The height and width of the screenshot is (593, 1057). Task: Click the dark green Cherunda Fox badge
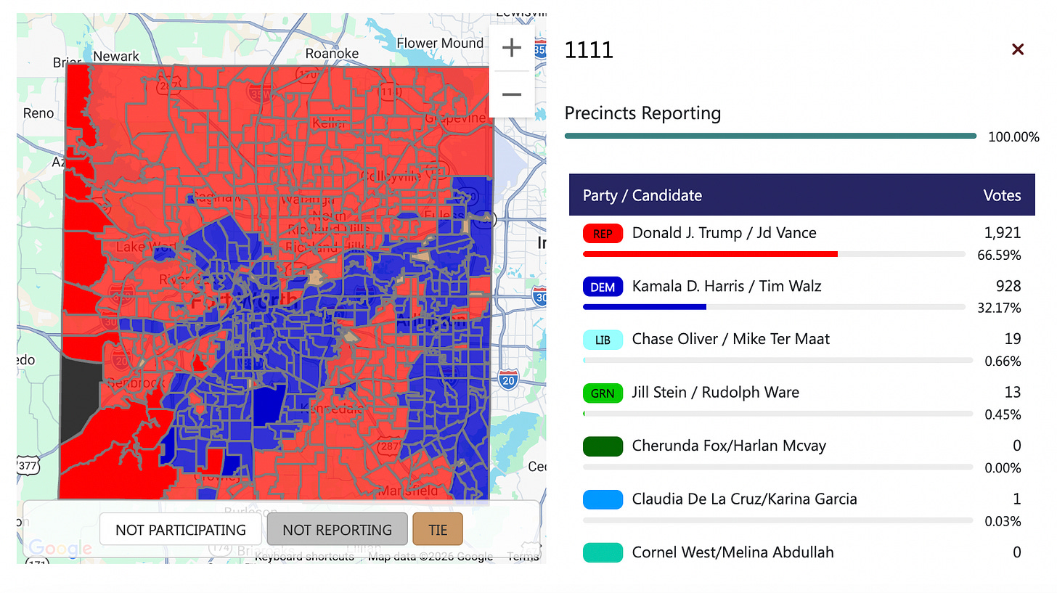click(603, 446)
